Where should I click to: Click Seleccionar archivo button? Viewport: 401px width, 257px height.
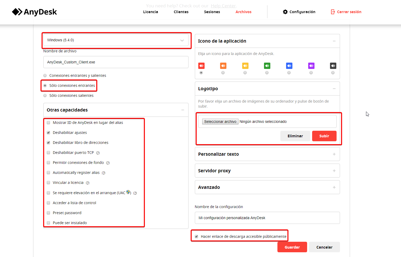[x=220, y=122]
